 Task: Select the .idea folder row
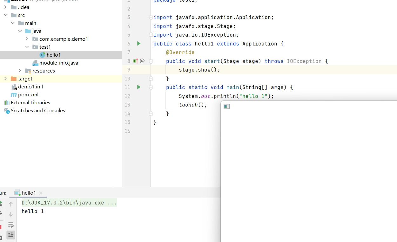tap(61, 7)
